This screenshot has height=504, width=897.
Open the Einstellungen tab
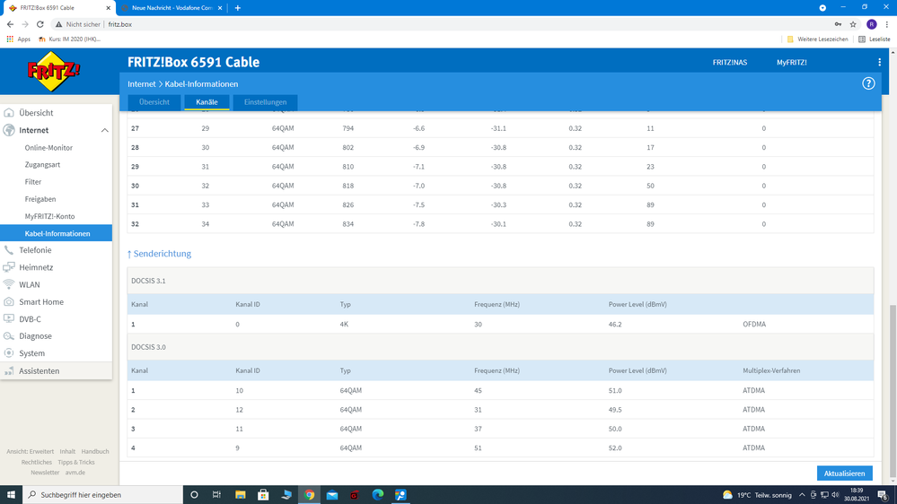[266, 102]
